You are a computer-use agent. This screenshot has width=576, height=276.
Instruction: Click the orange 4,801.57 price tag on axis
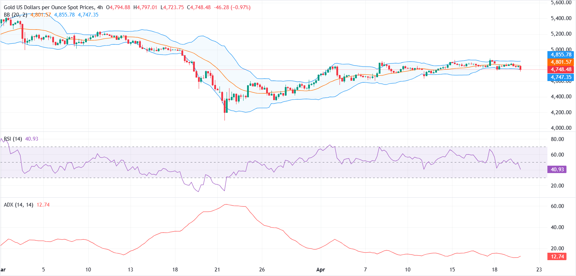[560, 62]
